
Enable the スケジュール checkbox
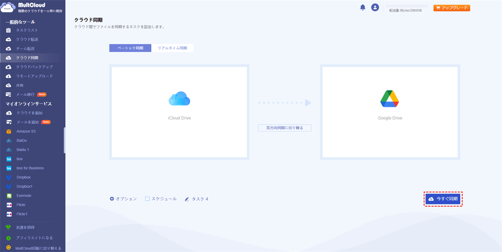pos(147,199)
